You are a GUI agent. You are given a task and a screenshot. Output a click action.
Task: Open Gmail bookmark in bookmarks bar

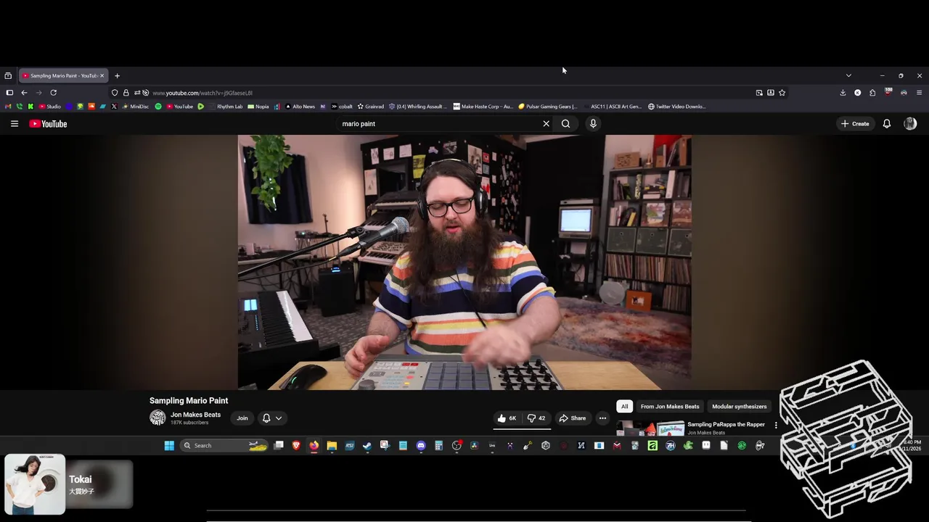(x=8, y=107)
